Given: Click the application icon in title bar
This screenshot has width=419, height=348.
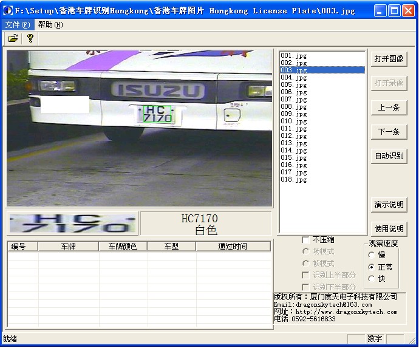Looking at the screenshot, I should click(8, 11).
